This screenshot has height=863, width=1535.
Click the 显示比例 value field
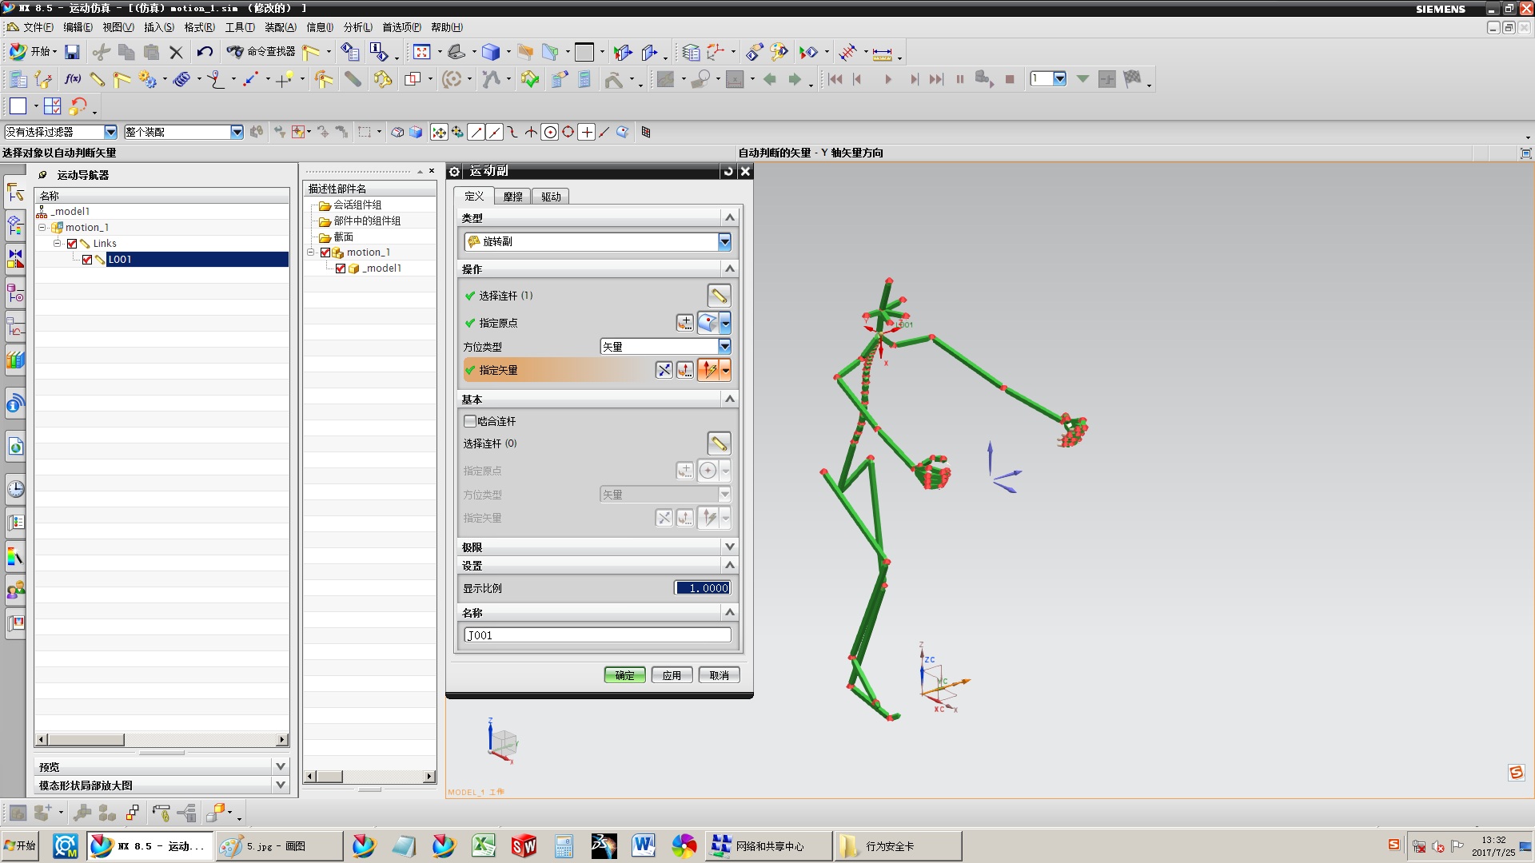702,588
